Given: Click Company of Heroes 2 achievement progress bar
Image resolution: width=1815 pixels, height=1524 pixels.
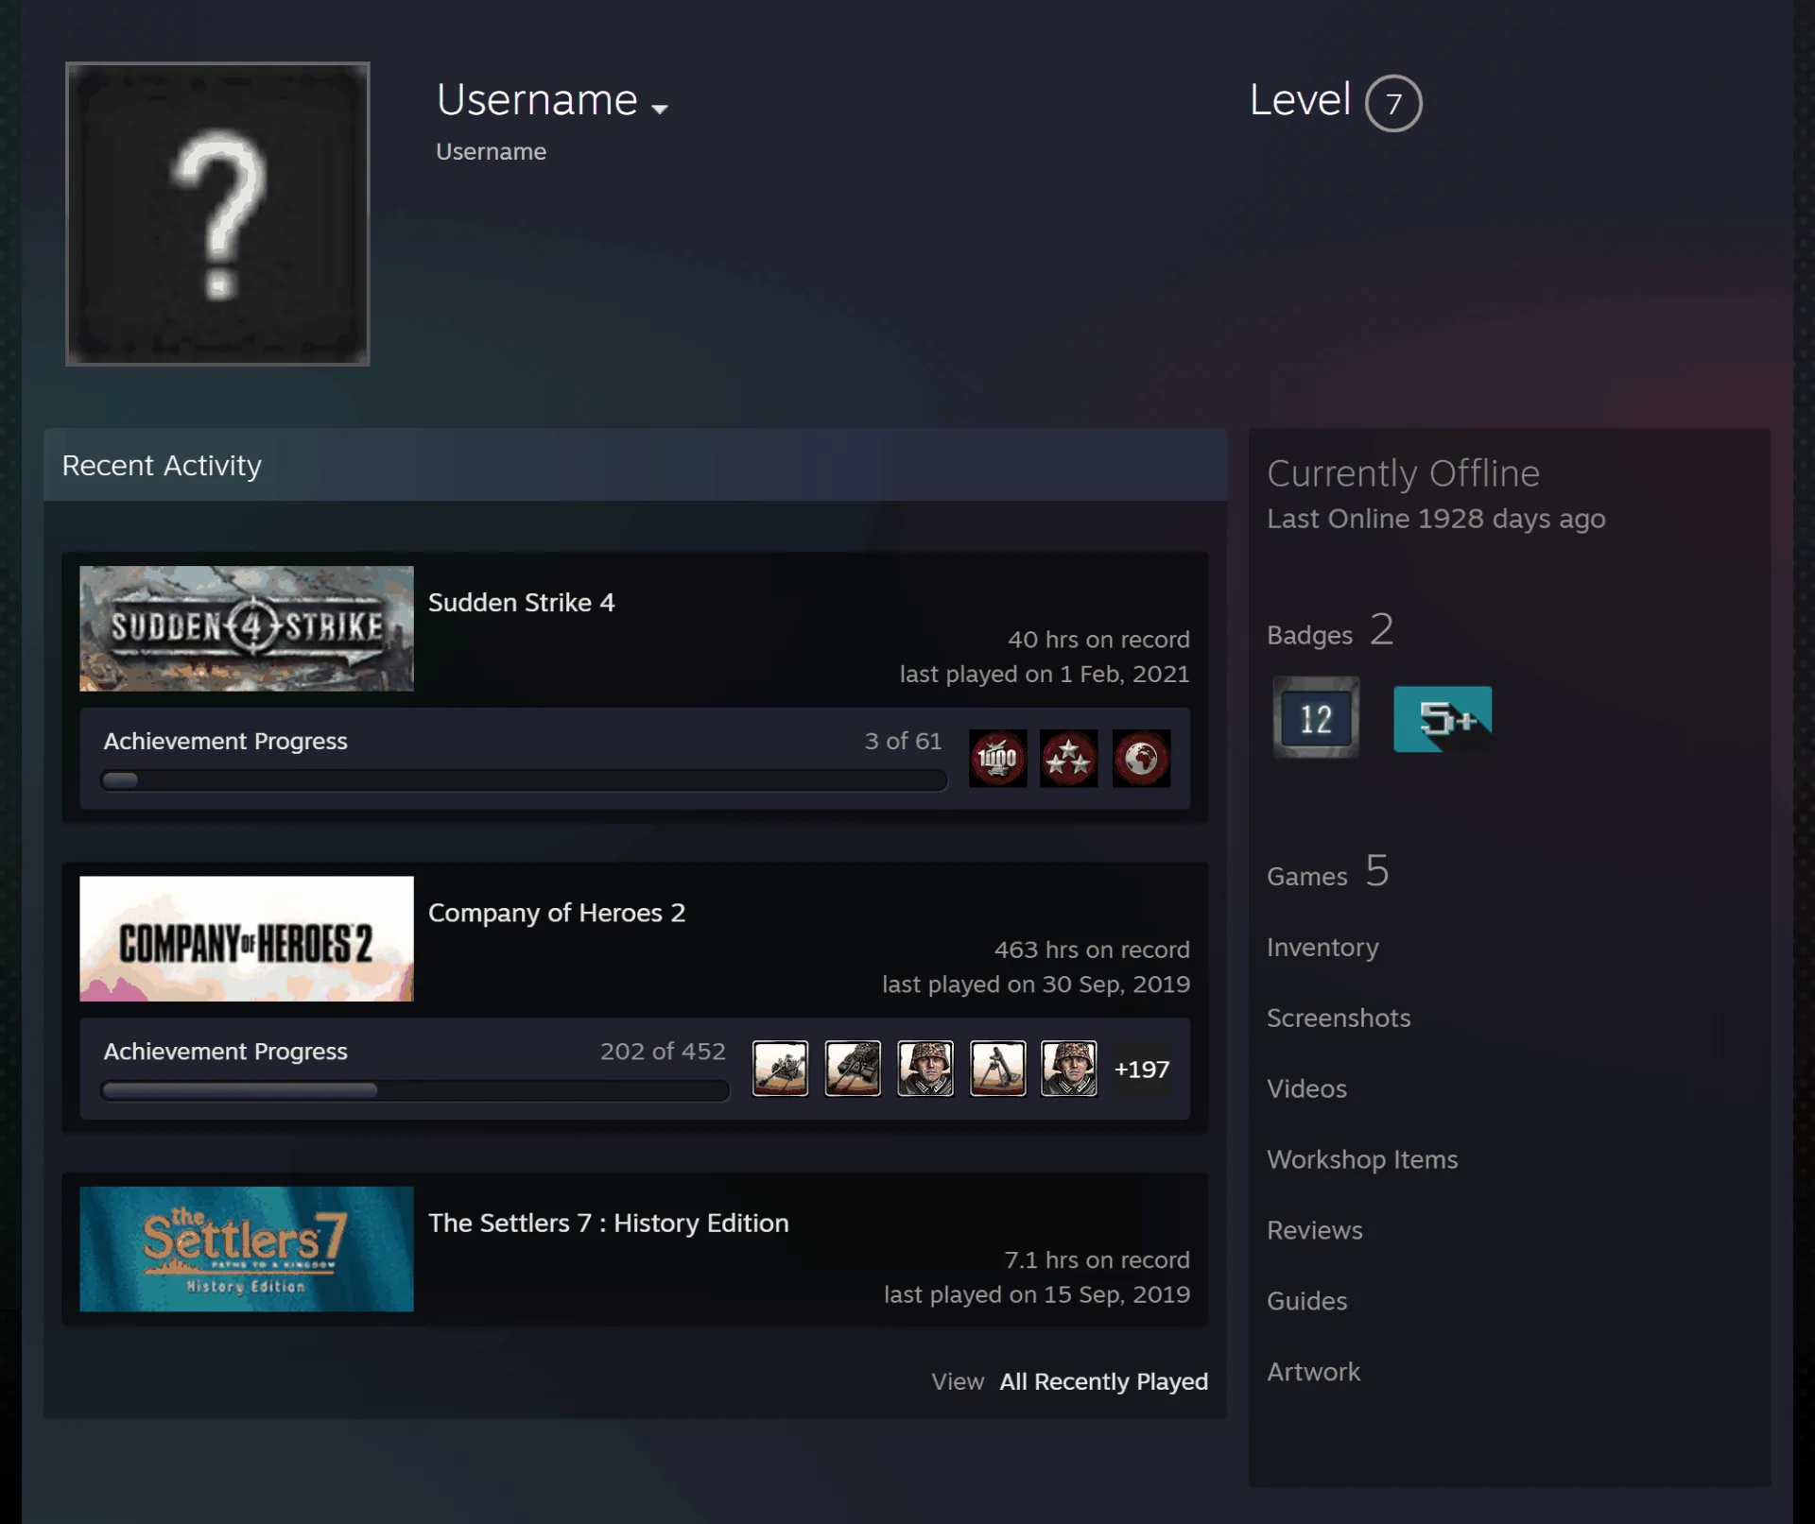Looking at the screenshot, I should tap(415, 1090).
